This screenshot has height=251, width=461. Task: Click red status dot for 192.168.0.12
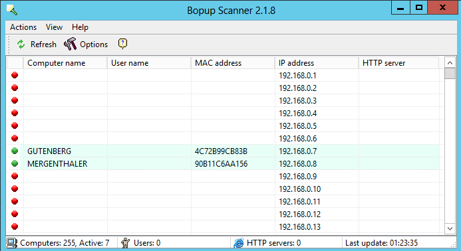coord(15,214)
